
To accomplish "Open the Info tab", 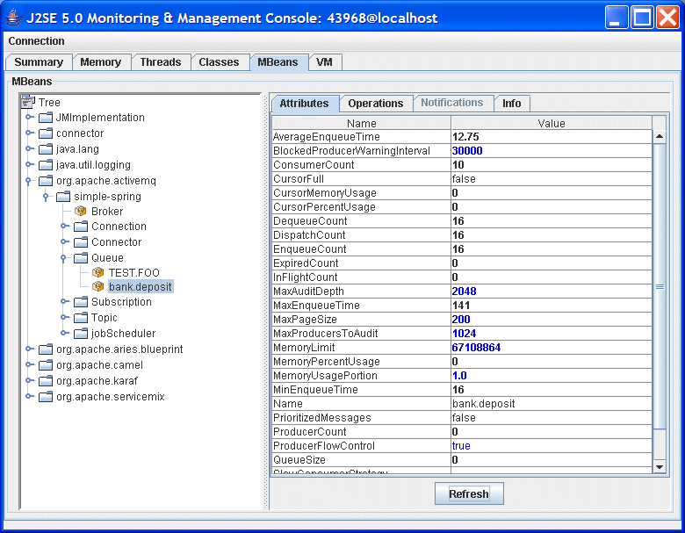I will [512, 104].
